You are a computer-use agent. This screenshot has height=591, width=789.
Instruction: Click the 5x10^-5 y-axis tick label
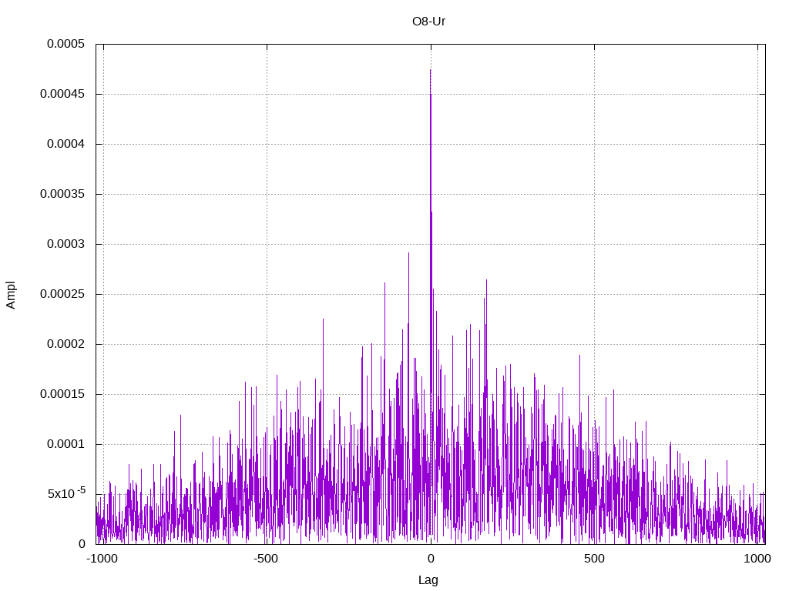click(x=66, y=493)
